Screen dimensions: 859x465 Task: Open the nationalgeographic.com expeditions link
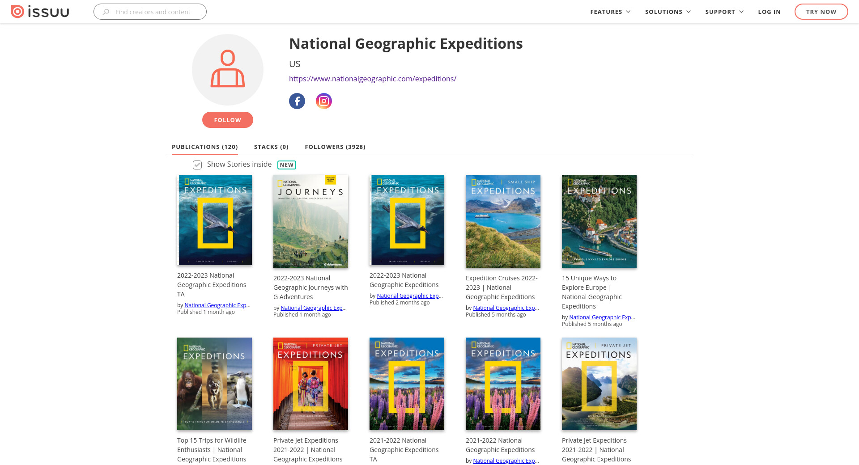point(373,79)
